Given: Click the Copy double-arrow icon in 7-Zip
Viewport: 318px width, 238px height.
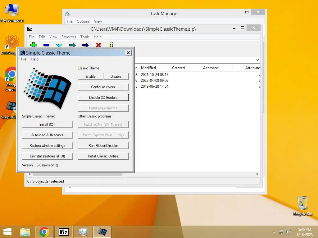Looking at the screenshot, I should (72, 45).
